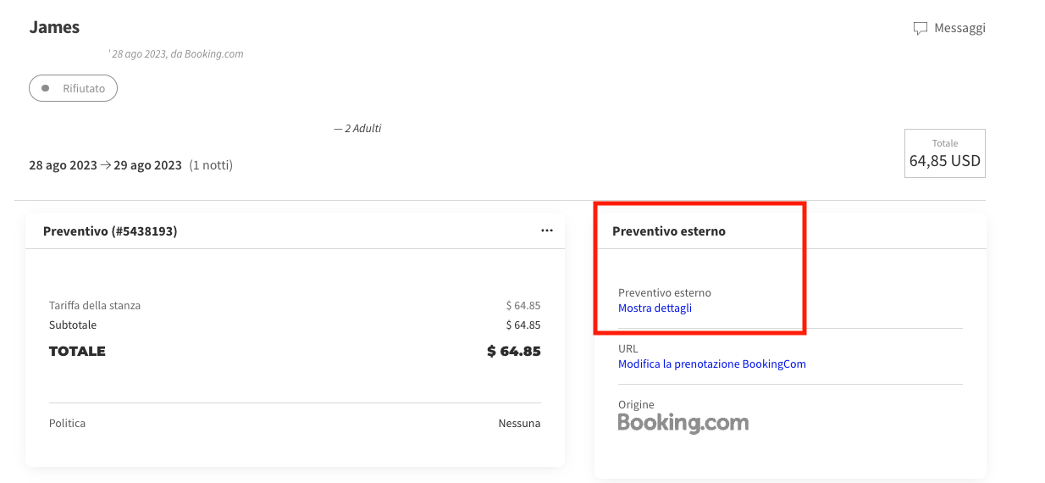
Task: Click the Preventivo esterno panel header
Action: 668,231
